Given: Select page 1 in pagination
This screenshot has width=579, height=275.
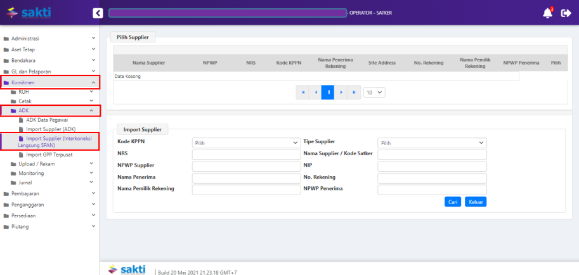Looking at the screenshot, I should [329, 93].
